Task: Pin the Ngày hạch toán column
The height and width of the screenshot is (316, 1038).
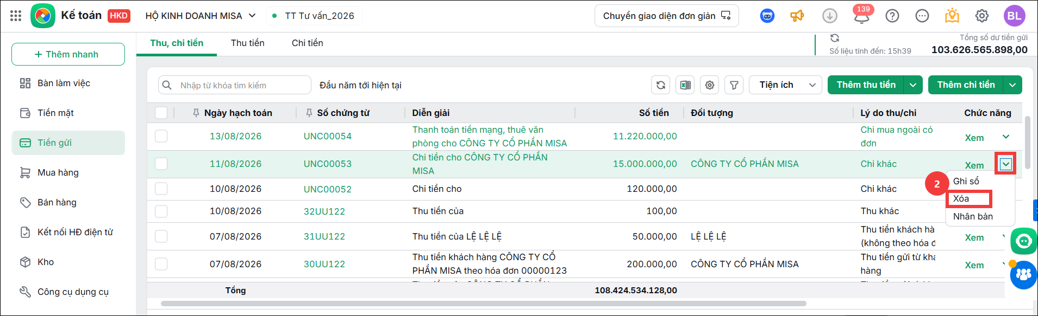Action: pos(196,113)
